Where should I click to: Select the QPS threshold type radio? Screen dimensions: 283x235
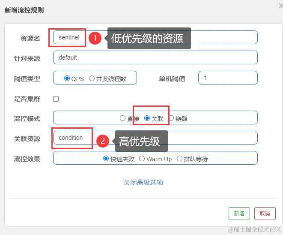click(x=67, y=78)
